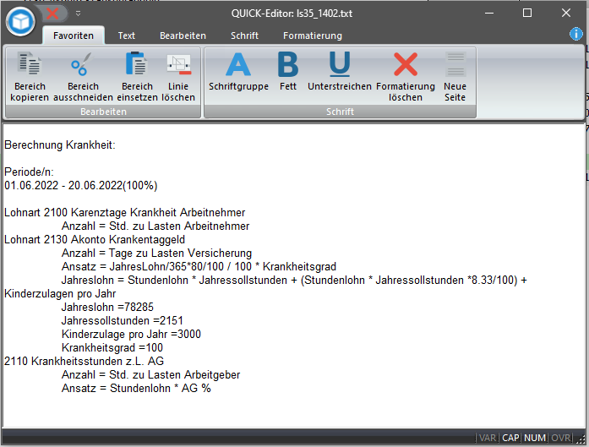Expand the quick access toolbar dropdown arrow
The height and width of the screenshot is (447, 589).
(78, 14)
